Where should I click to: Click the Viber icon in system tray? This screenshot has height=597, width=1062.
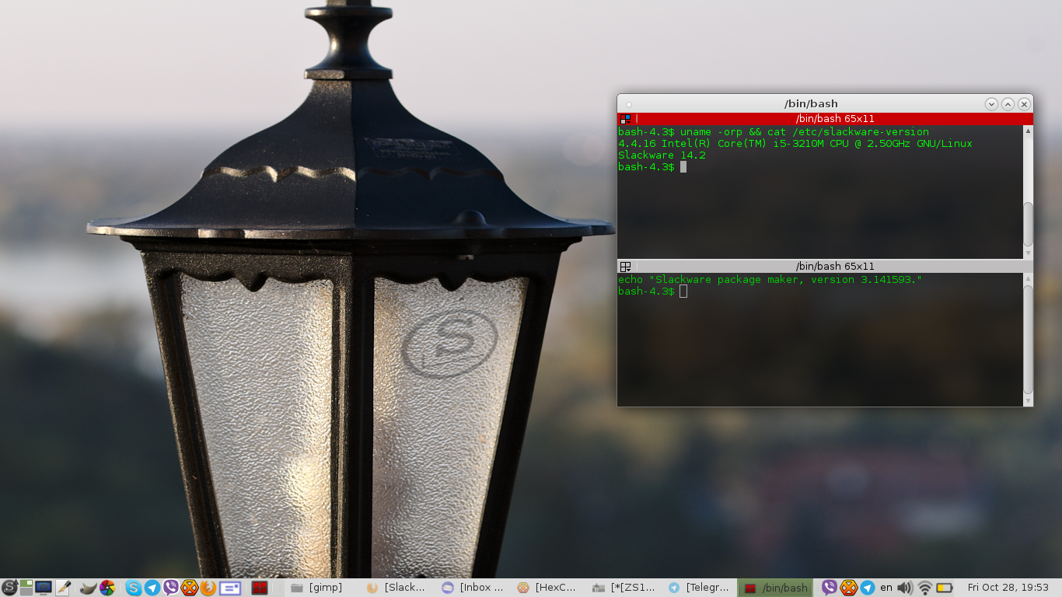830,588
